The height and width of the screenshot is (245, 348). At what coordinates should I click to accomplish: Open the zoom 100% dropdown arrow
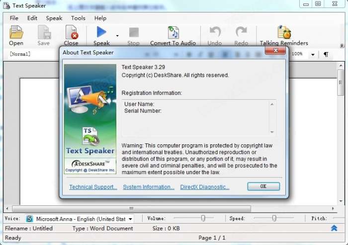pos(313,55)
